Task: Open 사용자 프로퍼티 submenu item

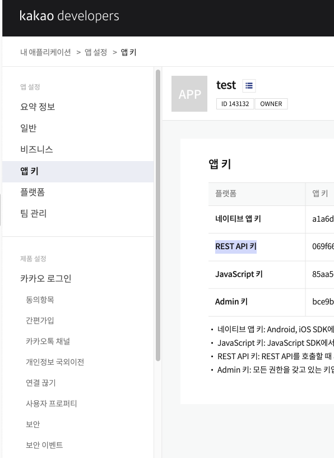Action: [52, 404]
